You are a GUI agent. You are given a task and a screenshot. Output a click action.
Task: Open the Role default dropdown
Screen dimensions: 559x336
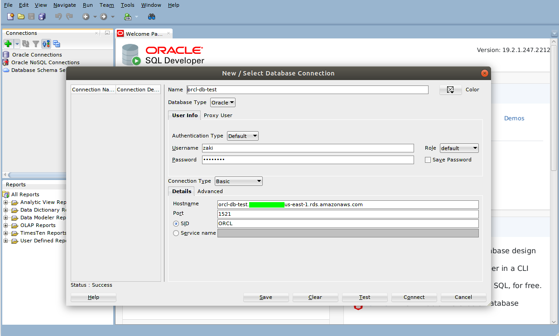pos(459,148)
